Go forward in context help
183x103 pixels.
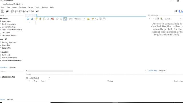click(153, 19)
